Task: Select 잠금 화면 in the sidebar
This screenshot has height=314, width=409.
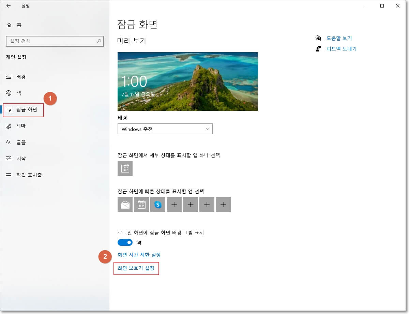Action: (x=23, y=110)
